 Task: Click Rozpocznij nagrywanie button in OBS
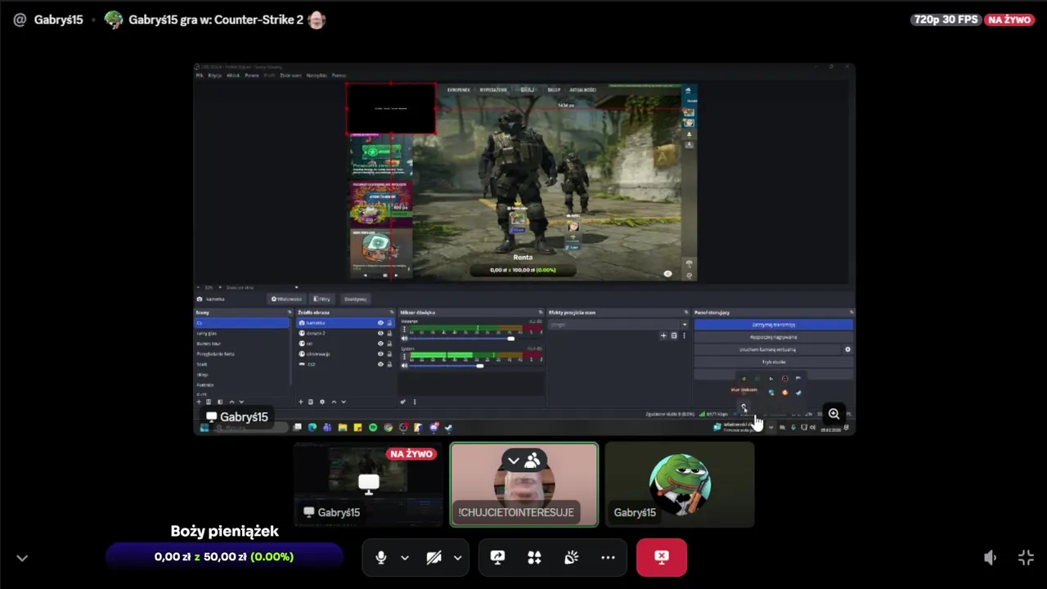coord(774,337)
